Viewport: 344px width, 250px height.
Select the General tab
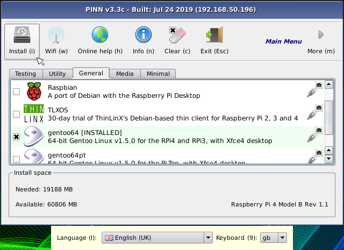click(91, 73)
